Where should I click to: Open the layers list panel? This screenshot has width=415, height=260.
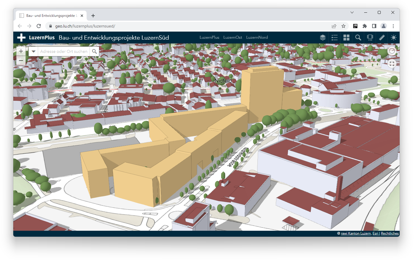tap(323, 38)
